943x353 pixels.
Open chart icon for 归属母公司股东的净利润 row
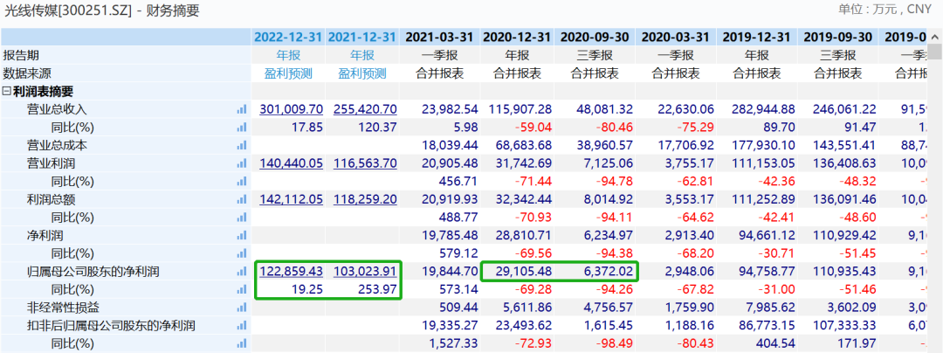242,272
